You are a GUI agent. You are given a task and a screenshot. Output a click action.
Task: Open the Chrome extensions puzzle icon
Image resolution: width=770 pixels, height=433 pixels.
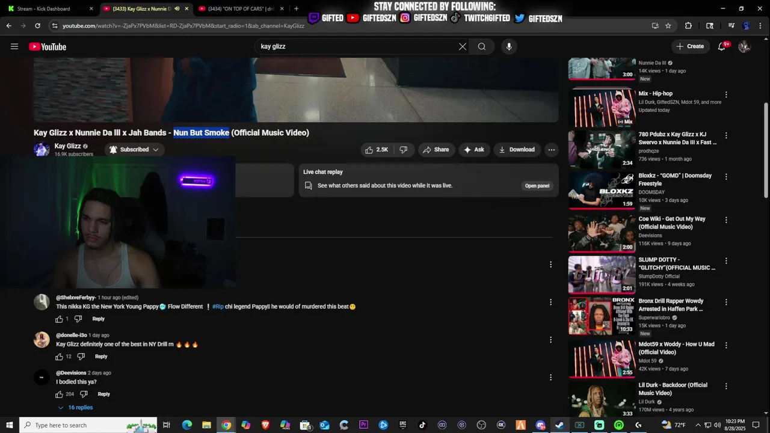point(688,26)
